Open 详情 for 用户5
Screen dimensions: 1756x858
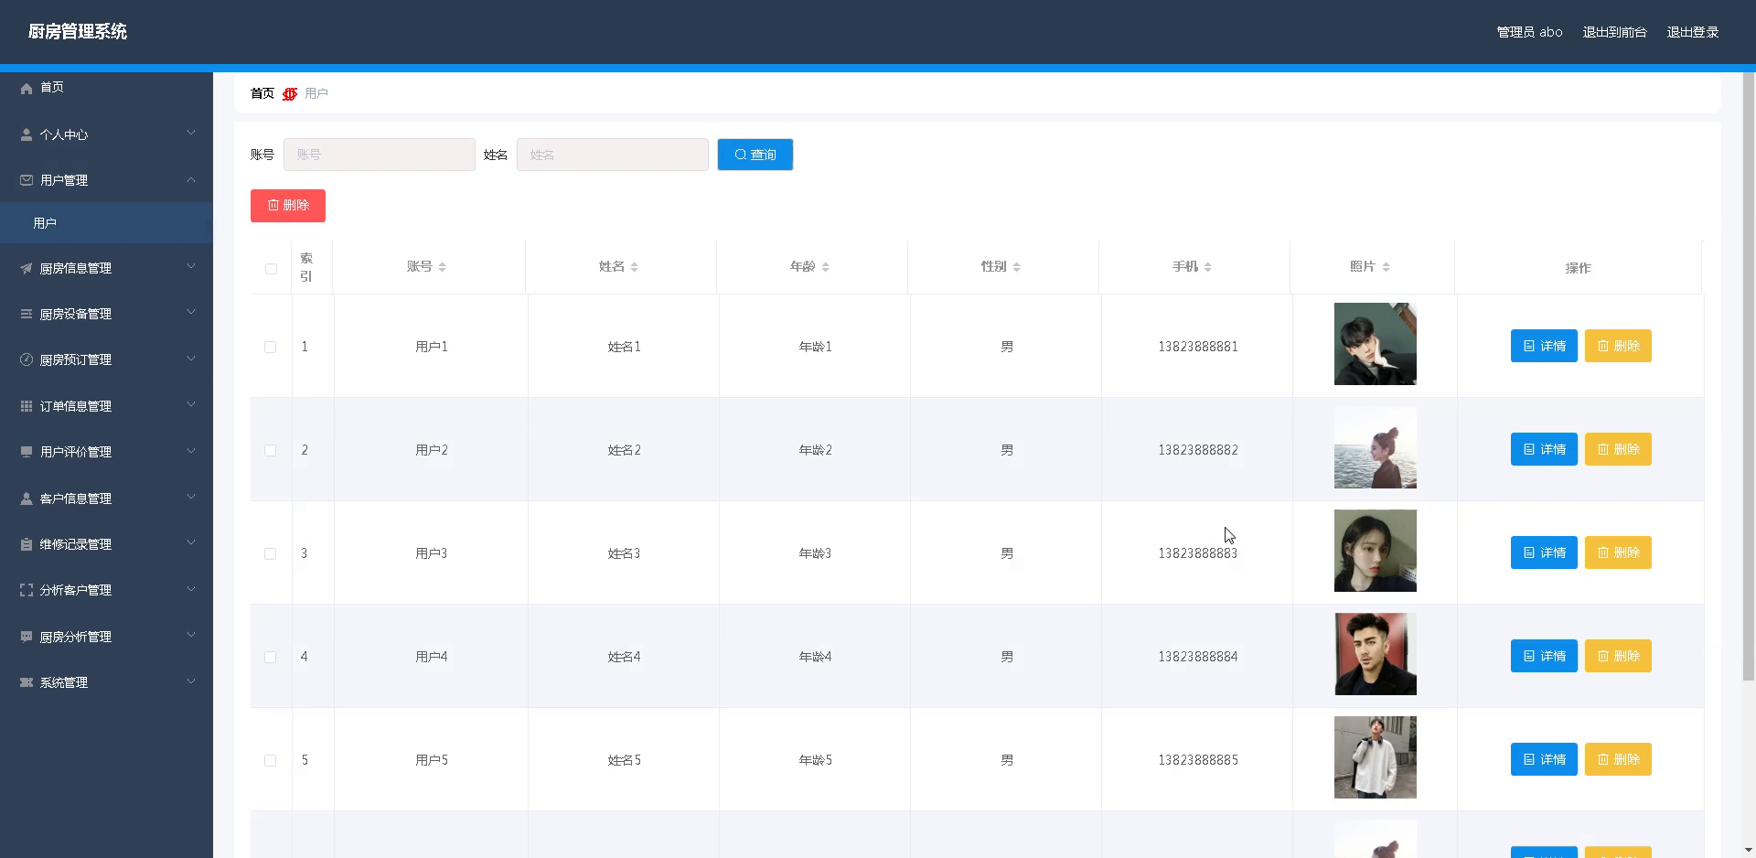tap(1544, 759)
